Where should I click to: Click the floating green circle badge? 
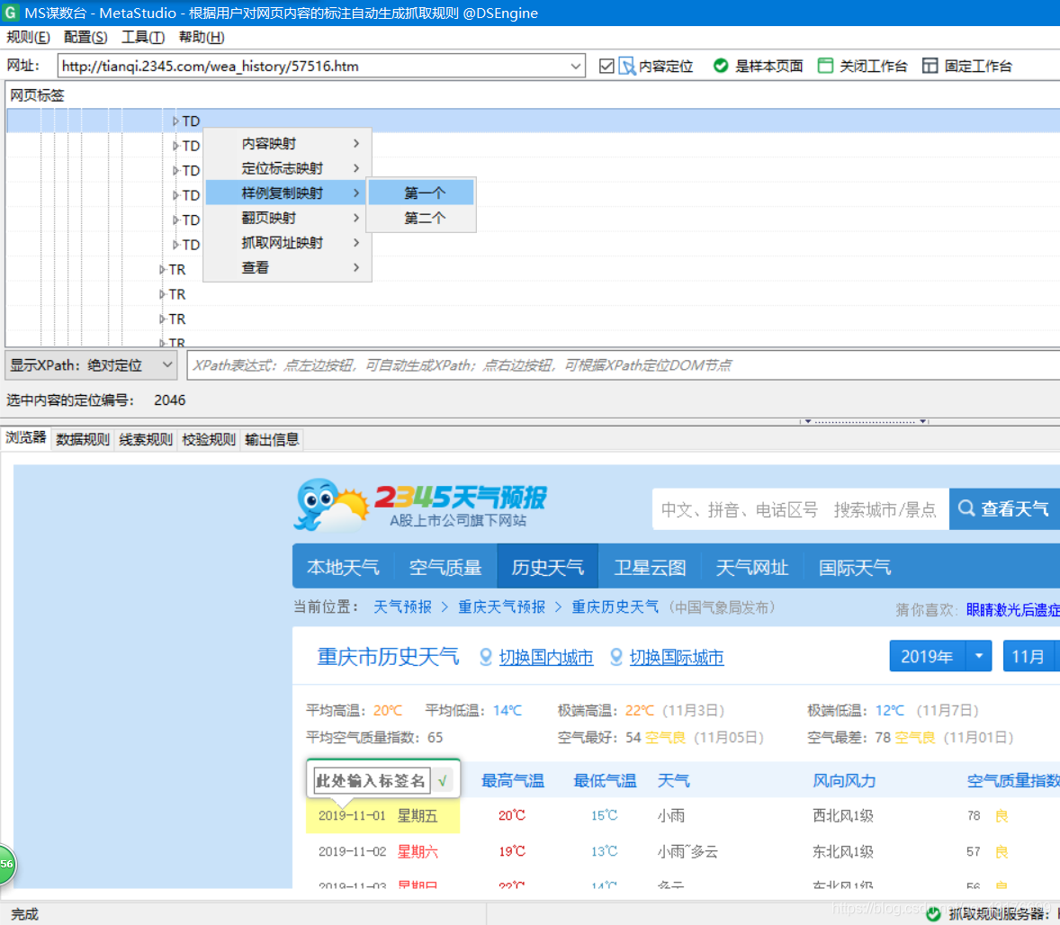tap(4, 864)
